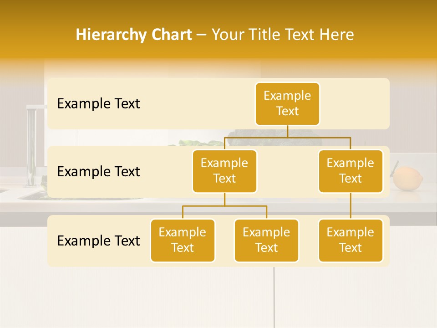This screenshot has height=328, width=437.
Task: Select the leftmost box in the bottom row
Action: tap(183, 241)
